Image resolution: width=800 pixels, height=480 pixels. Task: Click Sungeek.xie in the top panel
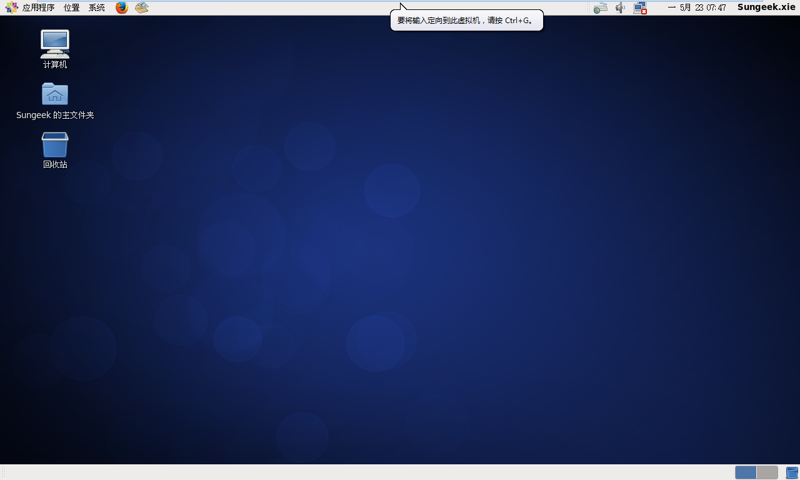tap(766, 7)
